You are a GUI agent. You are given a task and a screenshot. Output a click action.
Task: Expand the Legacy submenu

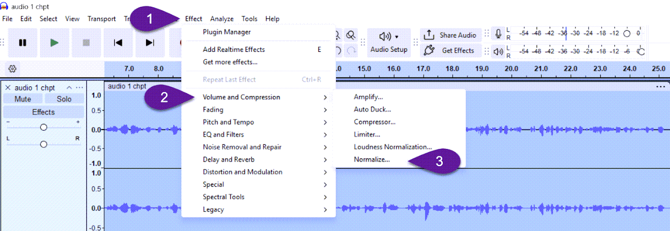(x=258, y=210)
